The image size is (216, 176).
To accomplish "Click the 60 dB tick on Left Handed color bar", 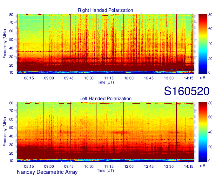I will point(210,117).
